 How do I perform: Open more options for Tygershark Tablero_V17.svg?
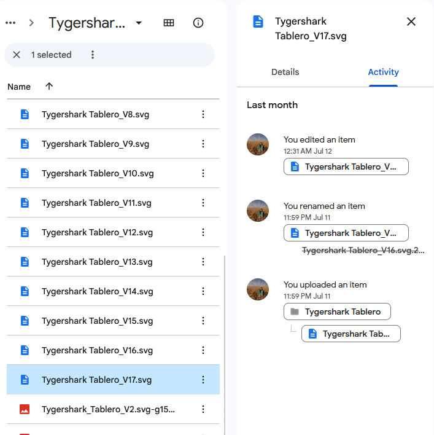203,380
